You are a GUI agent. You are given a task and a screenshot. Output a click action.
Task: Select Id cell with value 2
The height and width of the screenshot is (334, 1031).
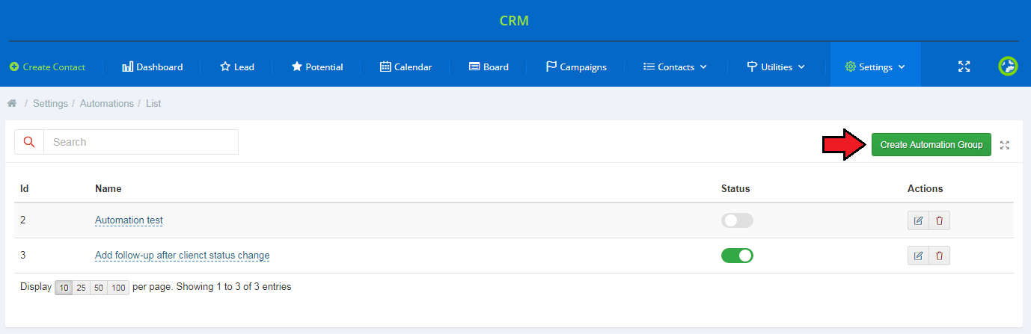click(x=23, y=220)
